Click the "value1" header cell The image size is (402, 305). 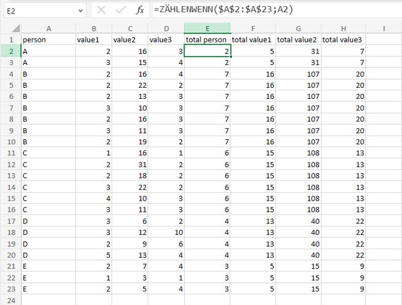(x=94, y=40)
